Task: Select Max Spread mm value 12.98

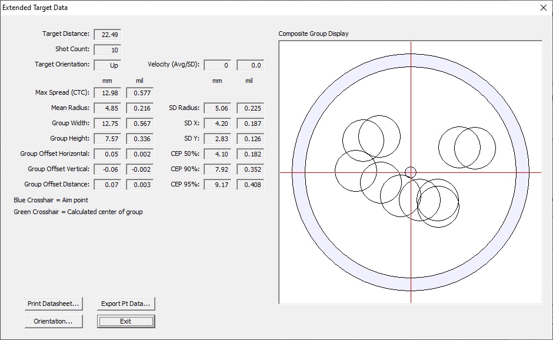Action: pos(108,93)
